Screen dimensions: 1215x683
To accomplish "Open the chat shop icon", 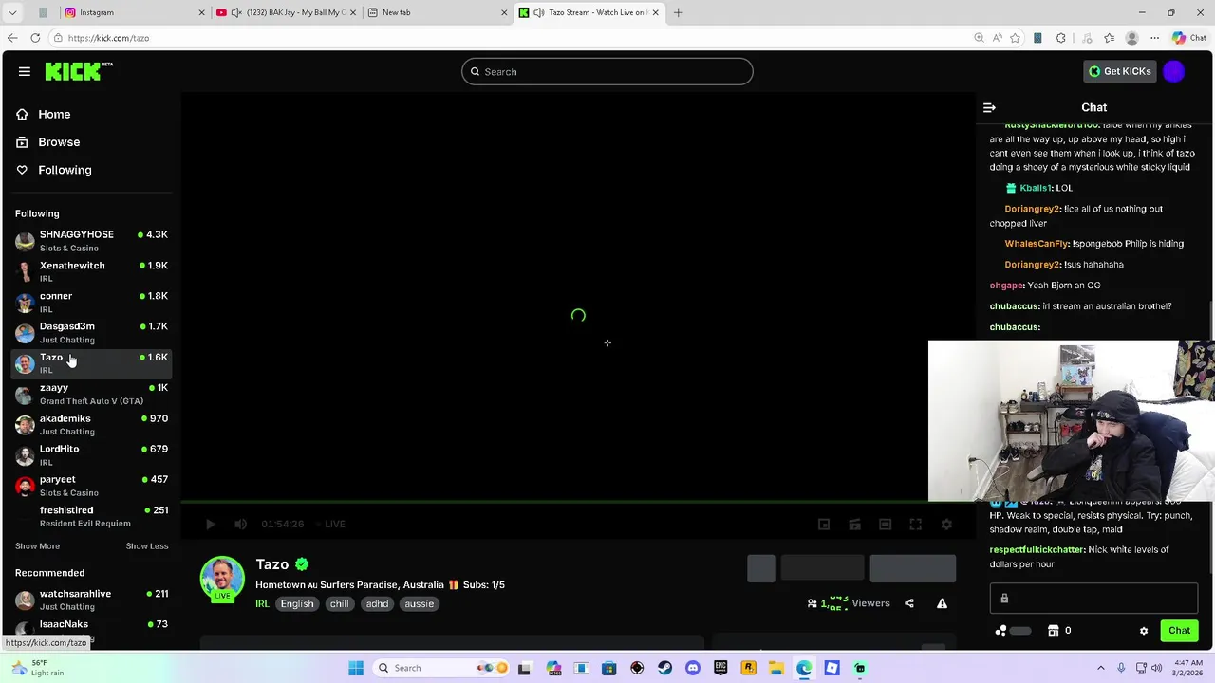I will (x=1053, y=631).
